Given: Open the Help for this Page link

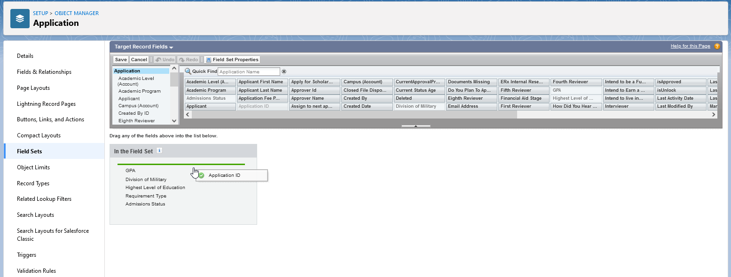Looking at the screenshot, I should point(690,46).
